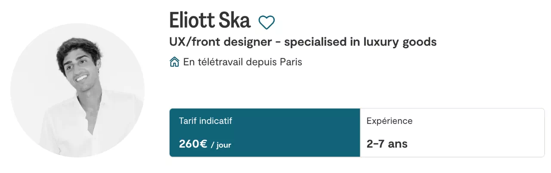
Task: Click the '/ jour' rate unit
Action: (x=221, y=145)
